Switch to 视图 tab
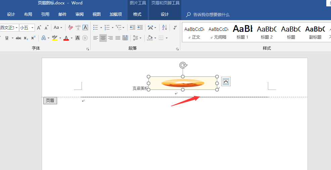331x170 pixels. pyautogui.click(x=96, y=14)
